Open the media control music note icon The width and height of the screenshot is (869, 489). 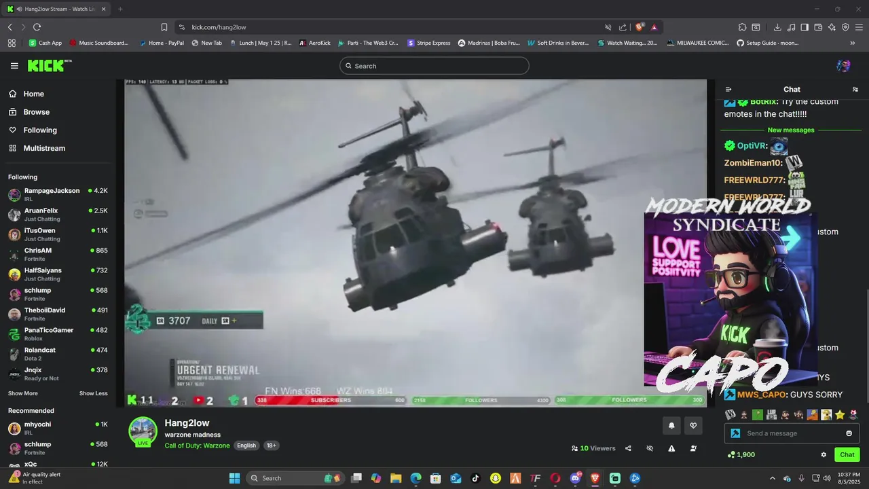tap(791, 27)
